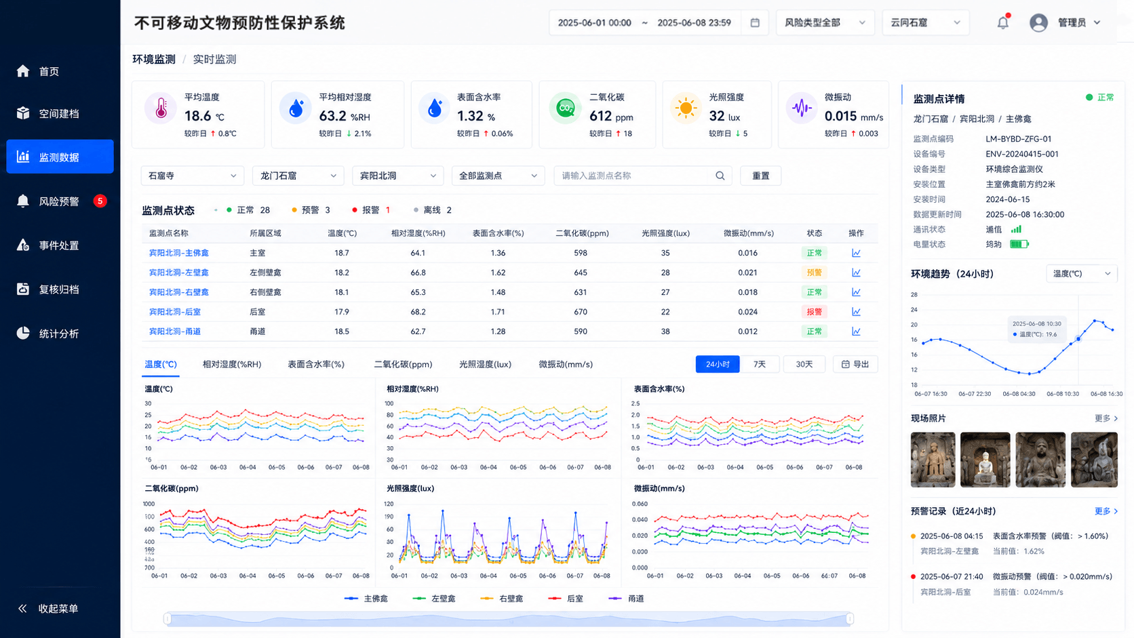1134x638 pixels.
Task: Toggle the 甬道 legend series
Action: pyautogui.click(x=627, y=599)
